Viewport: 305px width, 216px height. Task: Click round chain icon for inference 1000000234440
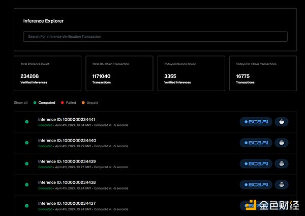pos(282,143)
